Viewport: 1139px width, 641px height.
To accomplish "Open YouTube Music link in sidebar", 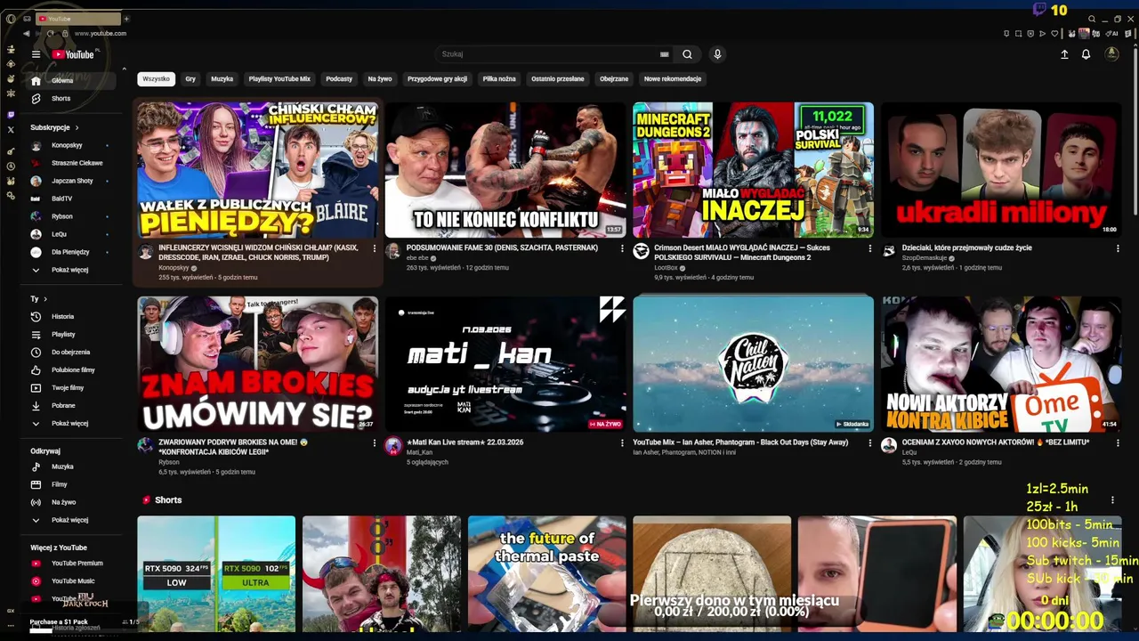I will point(71,581).
